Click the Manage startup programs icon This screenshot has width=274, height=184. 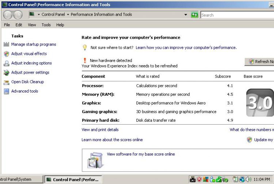6,44
